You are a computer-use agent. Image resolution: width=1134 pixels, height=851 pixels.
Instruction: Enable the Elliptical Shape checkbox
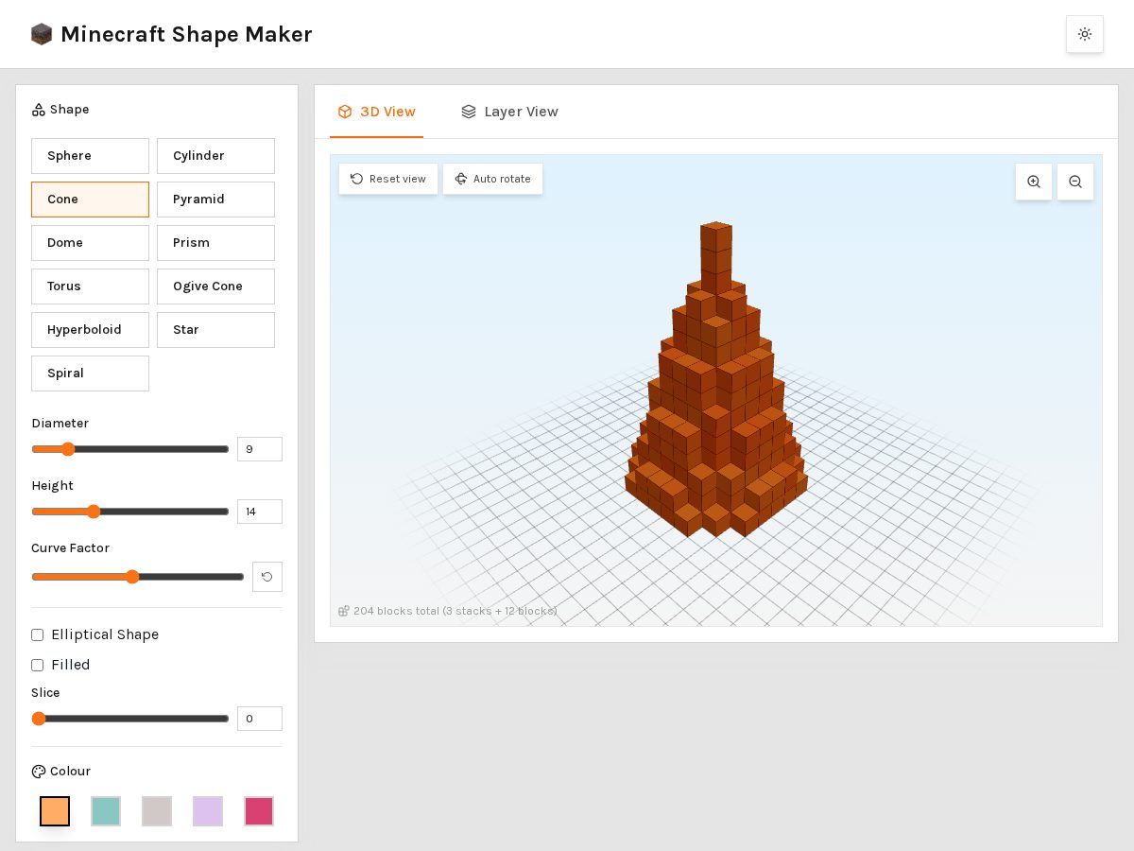(x=38, y=634)
